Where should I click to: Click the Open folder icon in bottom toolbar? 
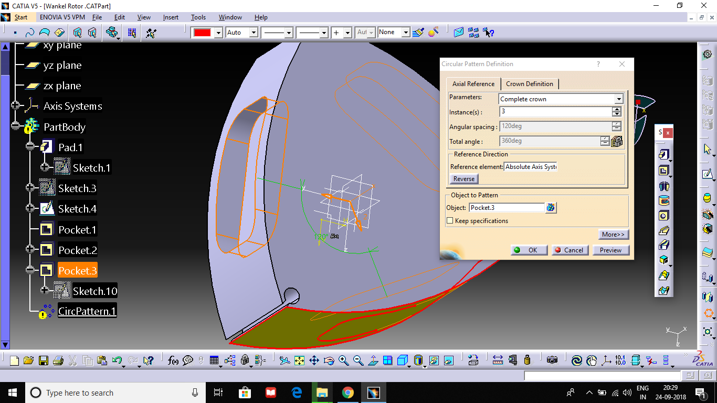[28, 360]
